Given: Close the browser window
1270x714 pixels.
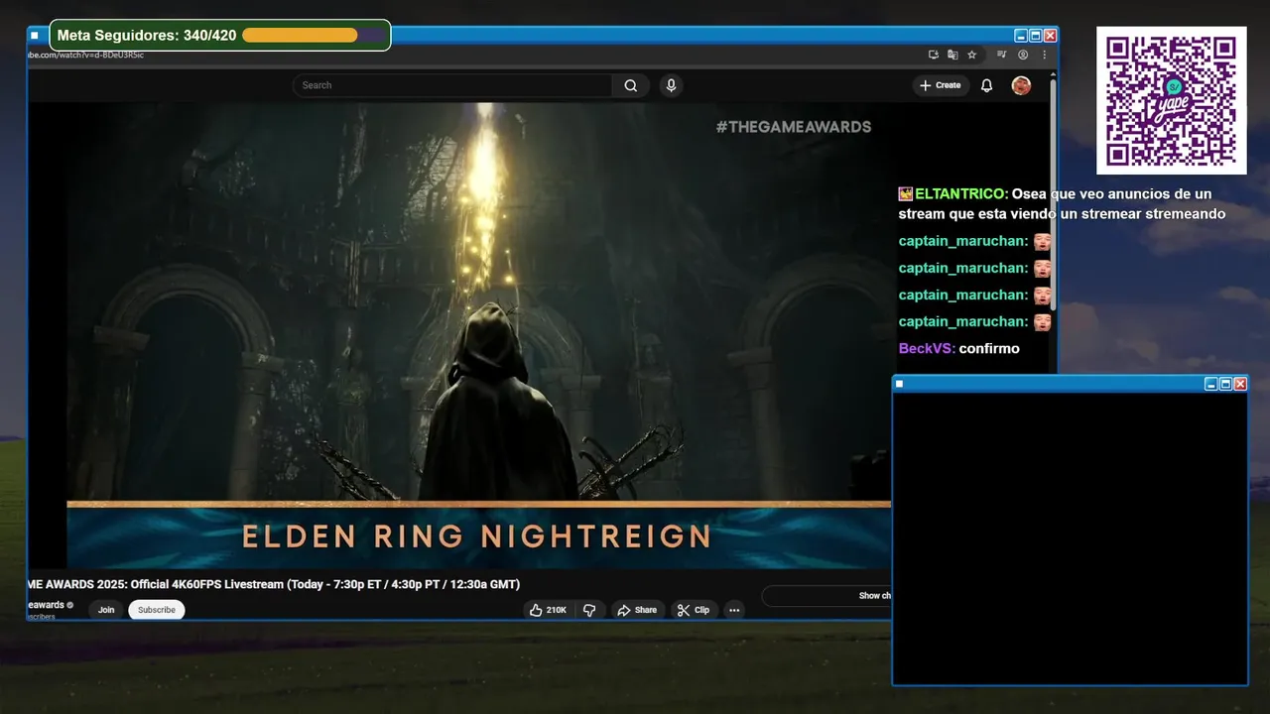Looking at the screenshot, I should tap(1051, 35).
